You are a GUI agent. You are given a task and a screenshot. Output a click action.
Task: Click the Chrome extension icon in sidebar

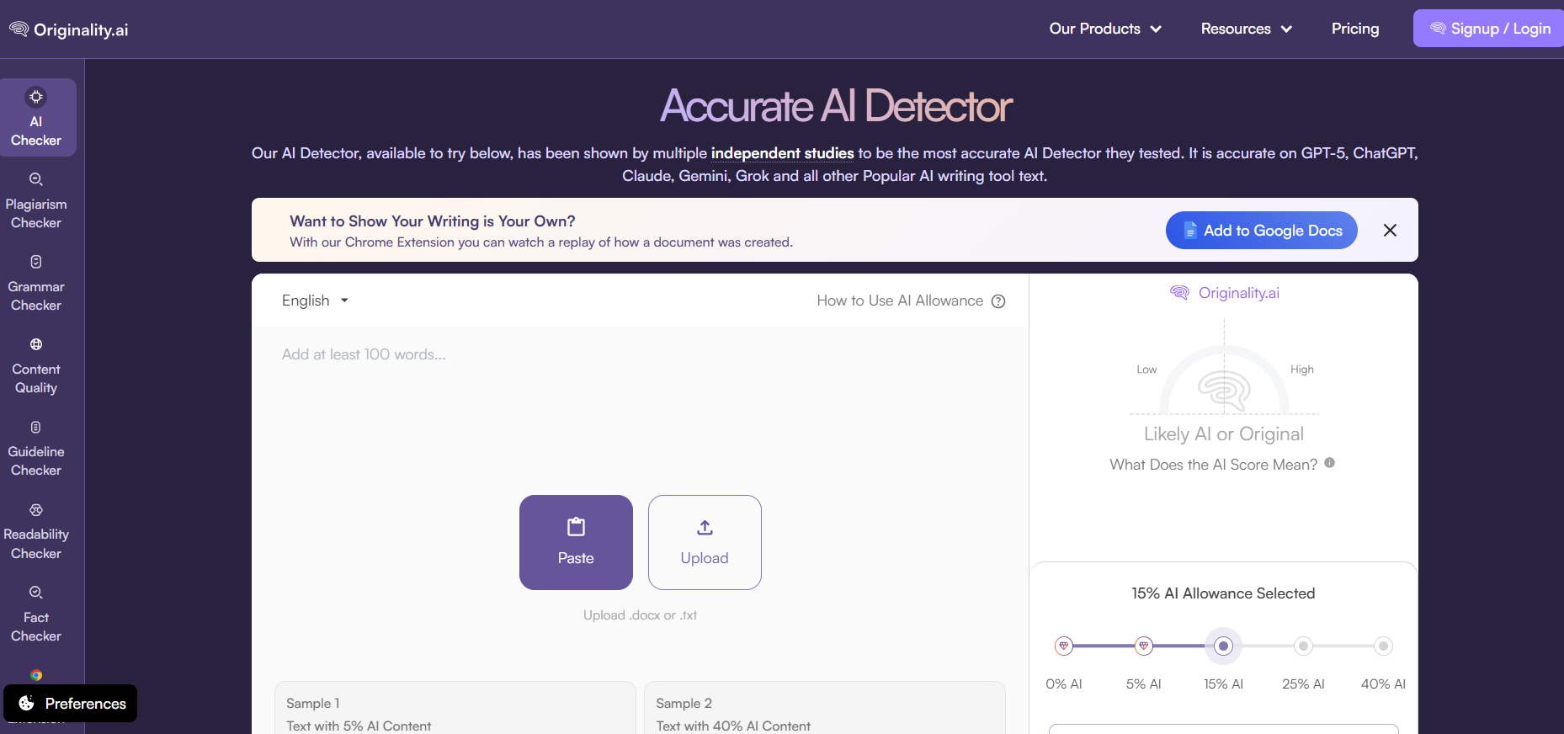tap(36, 675)
